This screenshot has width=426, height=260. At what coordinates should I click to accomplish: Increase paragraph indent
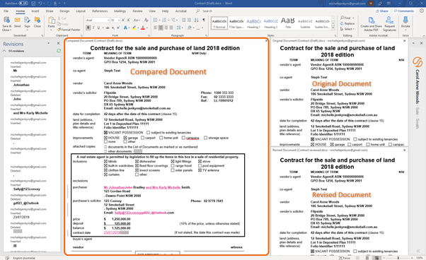tap(189, 20)
